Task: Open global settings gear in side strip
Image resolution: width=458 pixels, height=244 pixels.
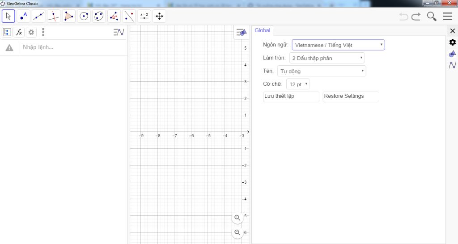Action: click(x=453, y=42)
